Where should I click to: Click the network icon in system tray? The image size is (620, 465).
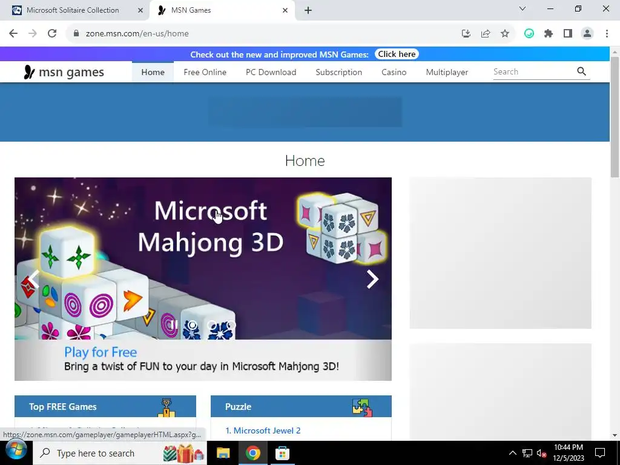tap(527, 453)
